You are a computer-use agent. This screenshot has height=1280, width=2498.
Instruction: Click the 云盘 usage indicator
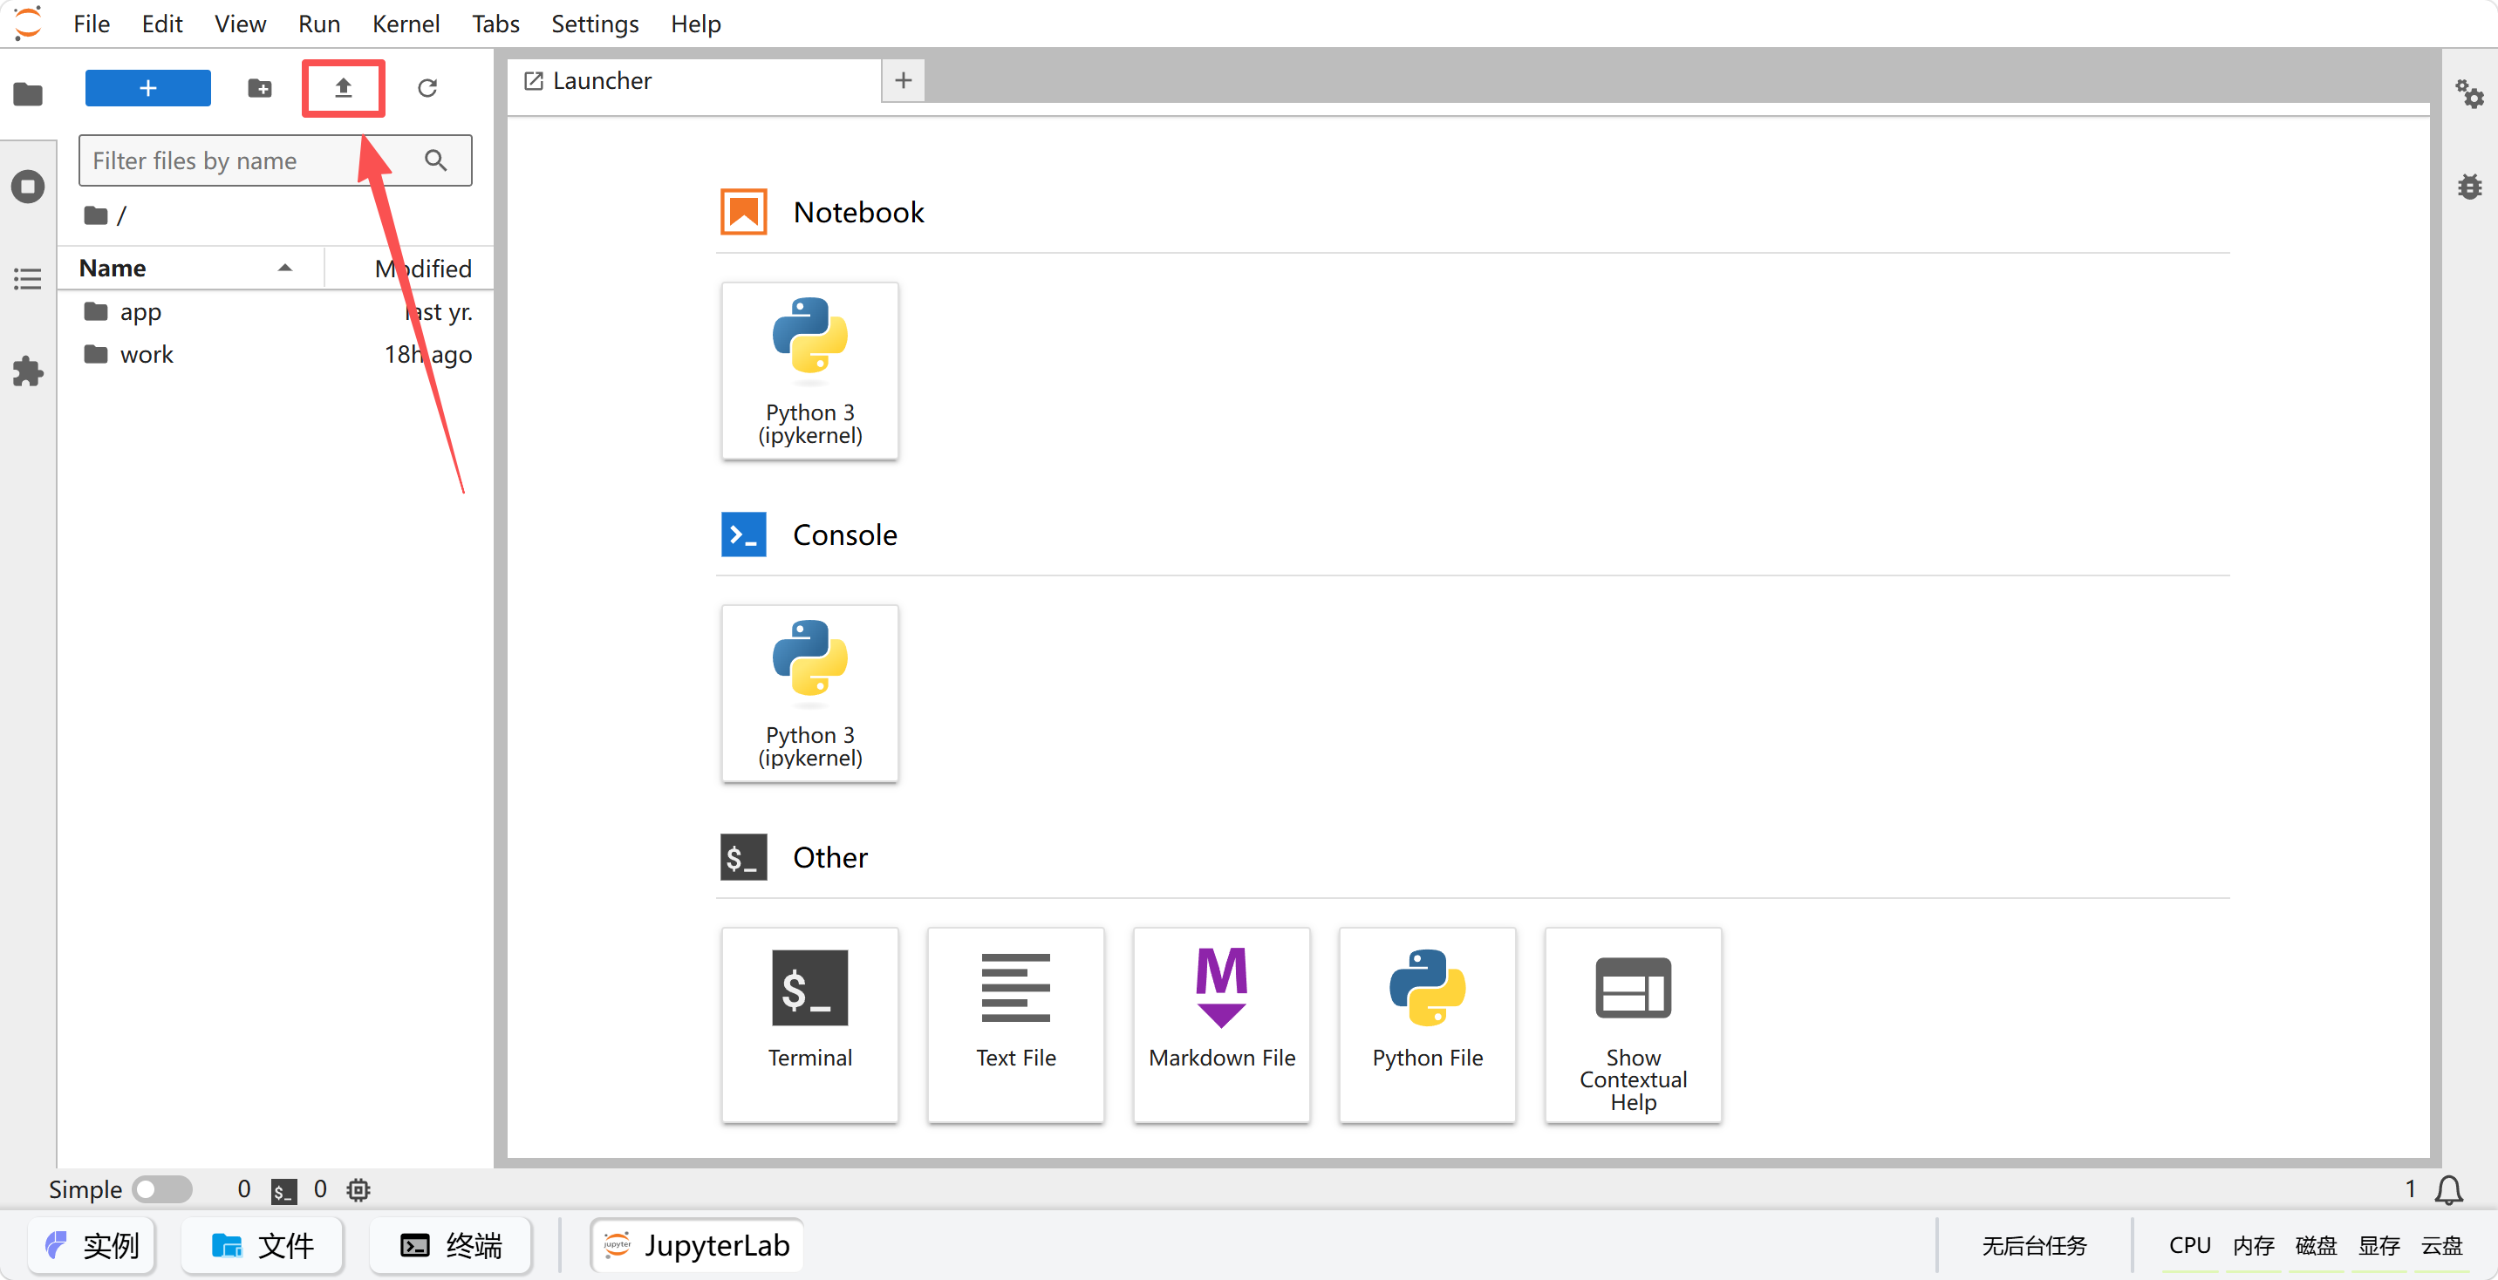2442,1246
